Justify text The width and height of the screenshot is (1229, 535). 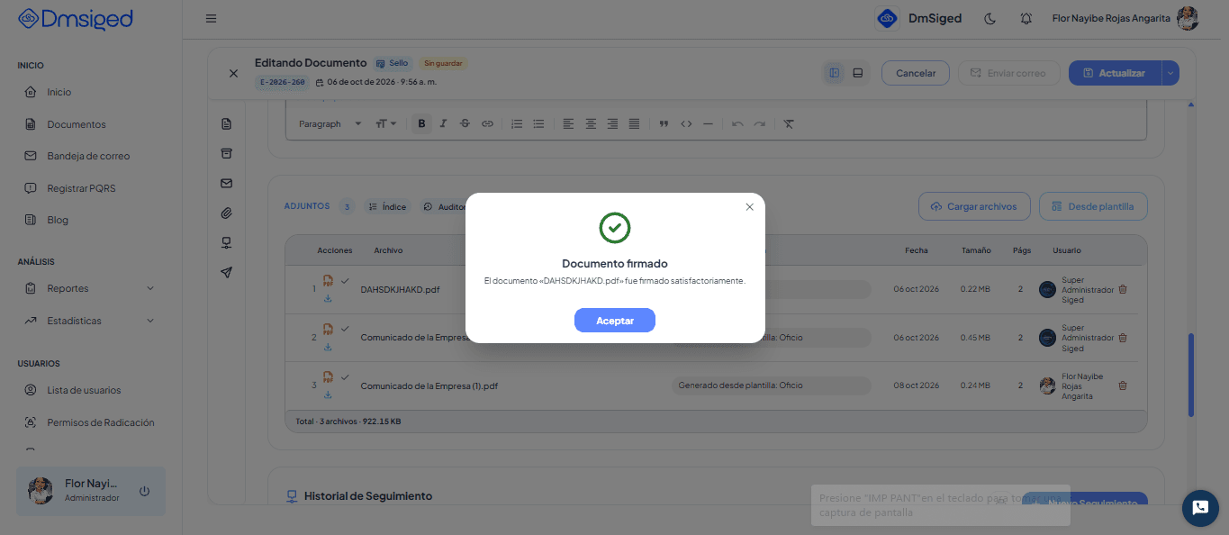click(634, 123)
